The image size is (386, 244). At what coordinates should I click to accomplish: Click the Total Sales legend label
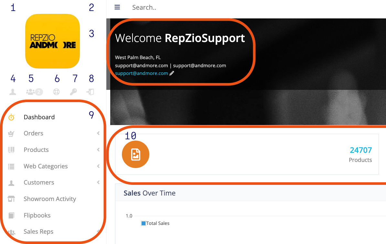point(158,223)
